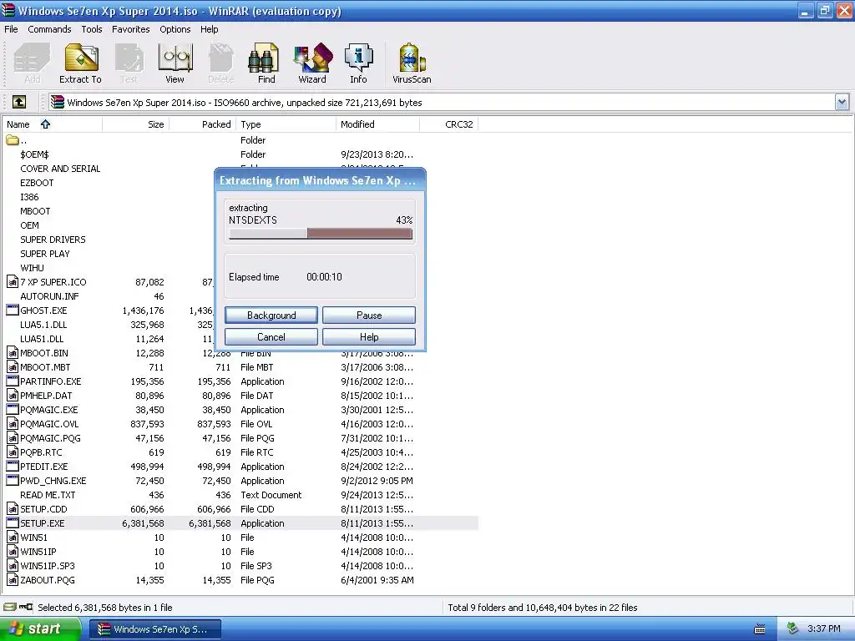This screenshot has width=855, height=641.
Task: Sort list by Size column header
Action: point(135,124)
